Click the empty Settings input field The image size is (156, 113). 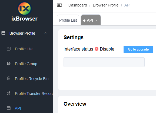click(104, 62)
